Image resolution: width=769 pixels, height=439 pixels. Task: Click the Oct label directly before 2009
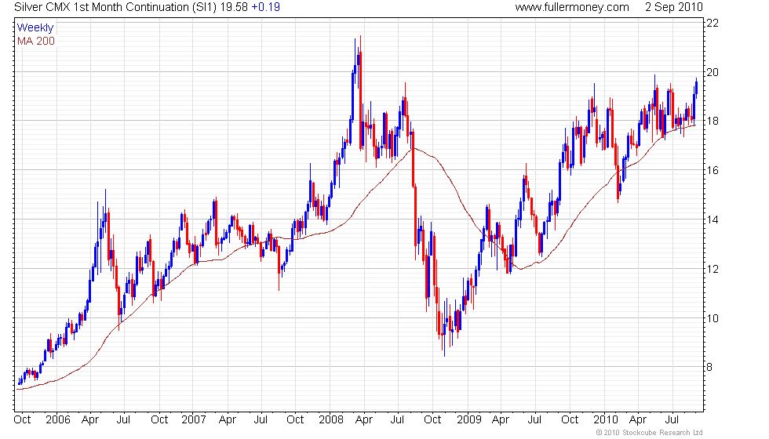pos(432,420)
